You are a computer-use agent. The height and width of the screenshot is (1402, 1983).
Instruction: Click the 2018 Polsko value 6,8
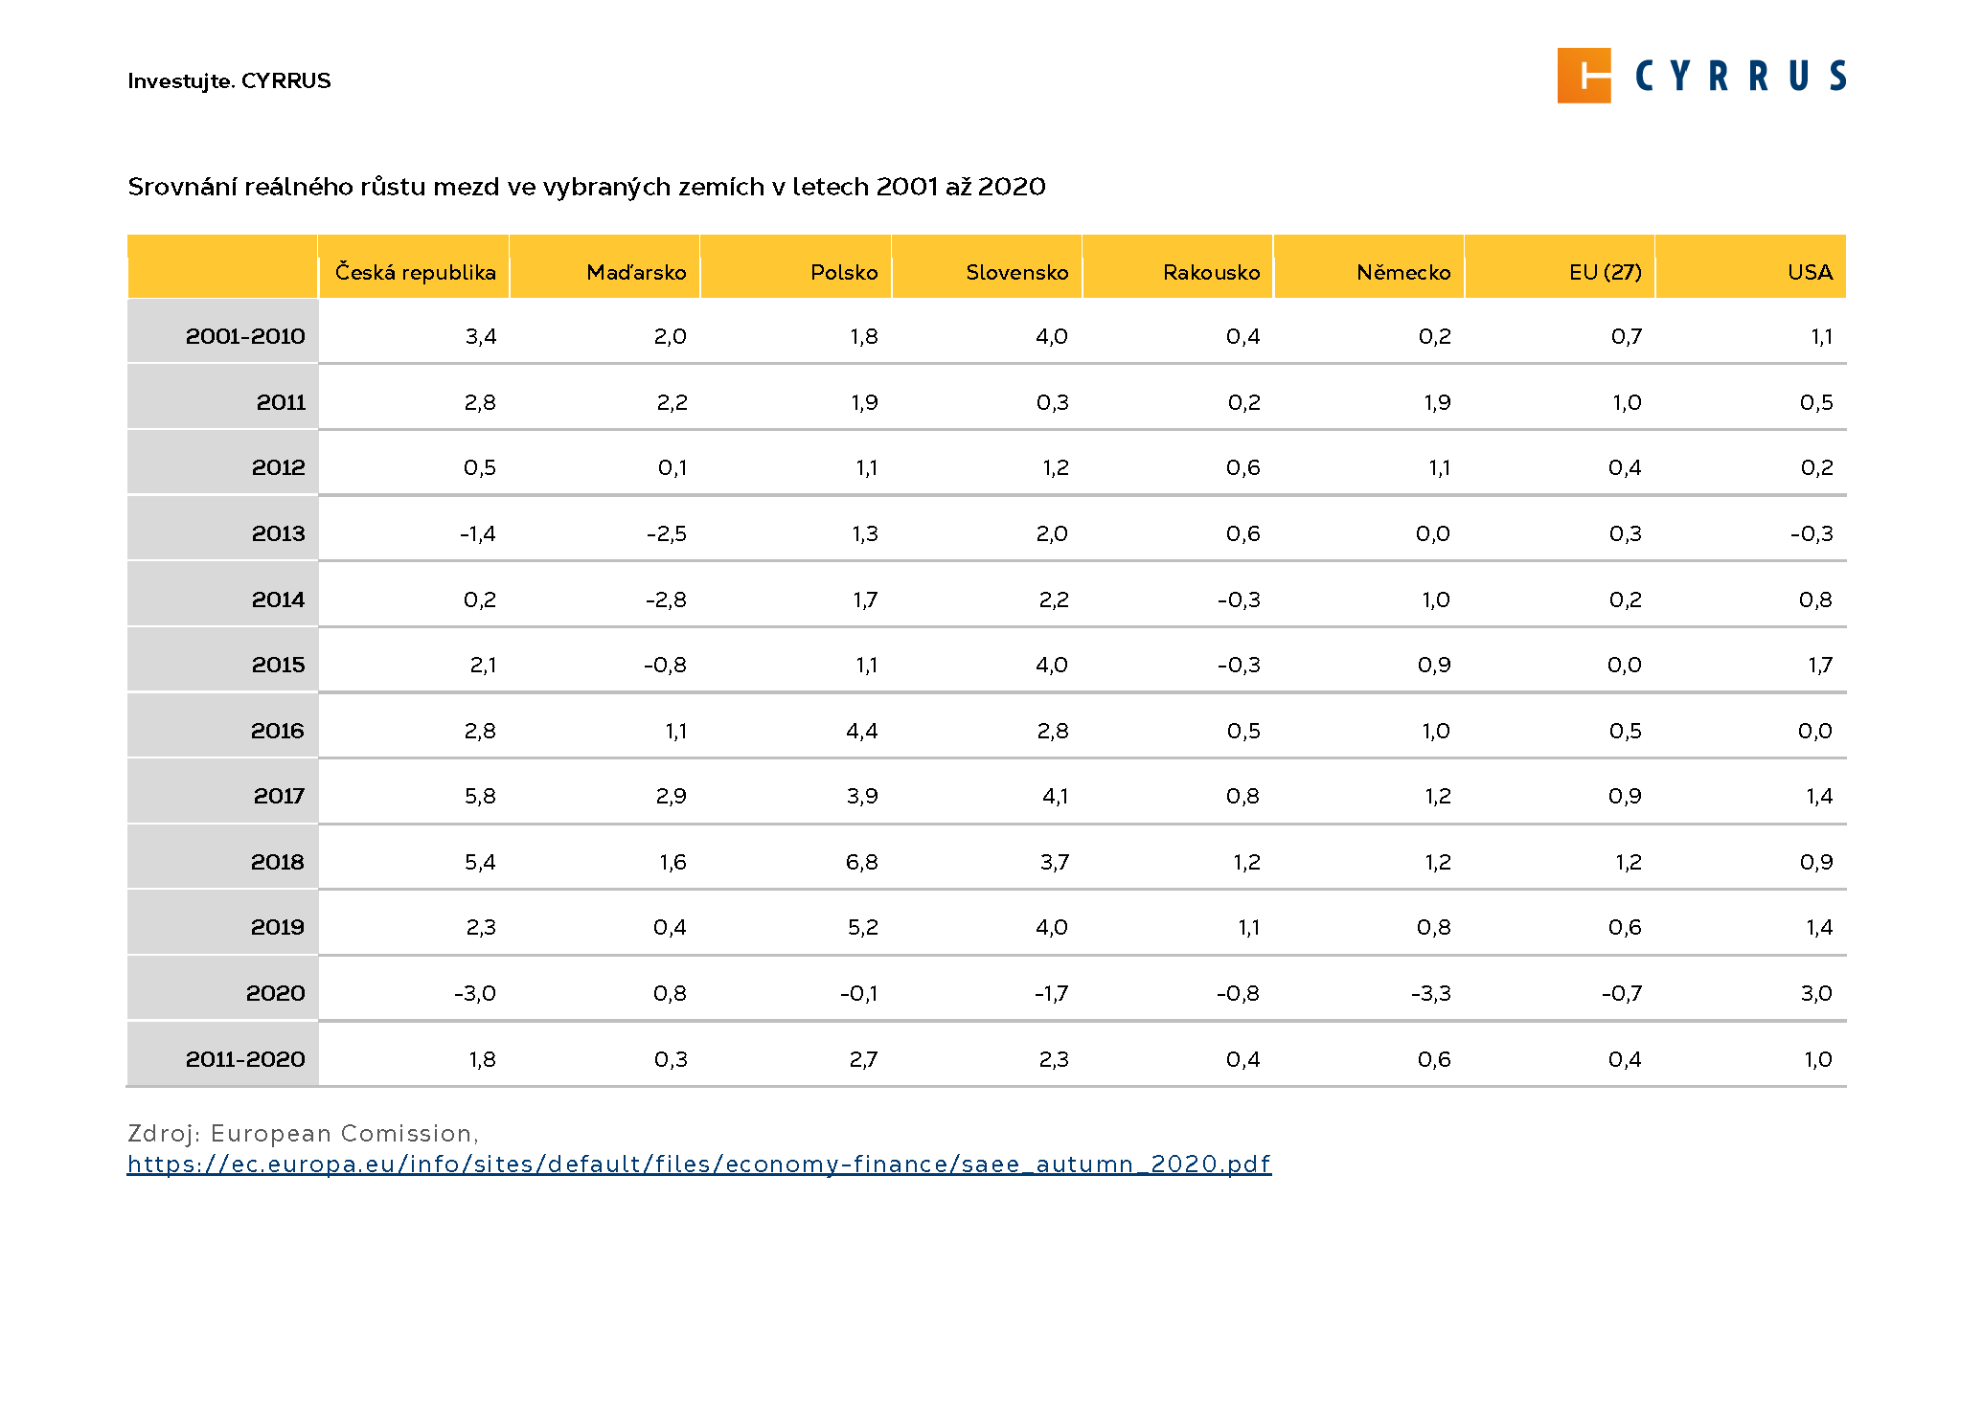coord(861,862)
